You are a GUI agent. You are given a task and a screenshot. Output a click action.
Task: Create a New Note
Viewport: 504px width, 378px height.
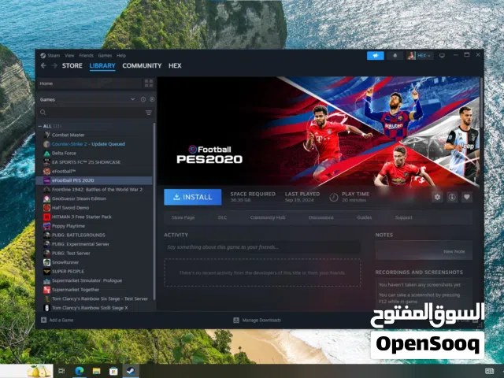click(454, 252)
